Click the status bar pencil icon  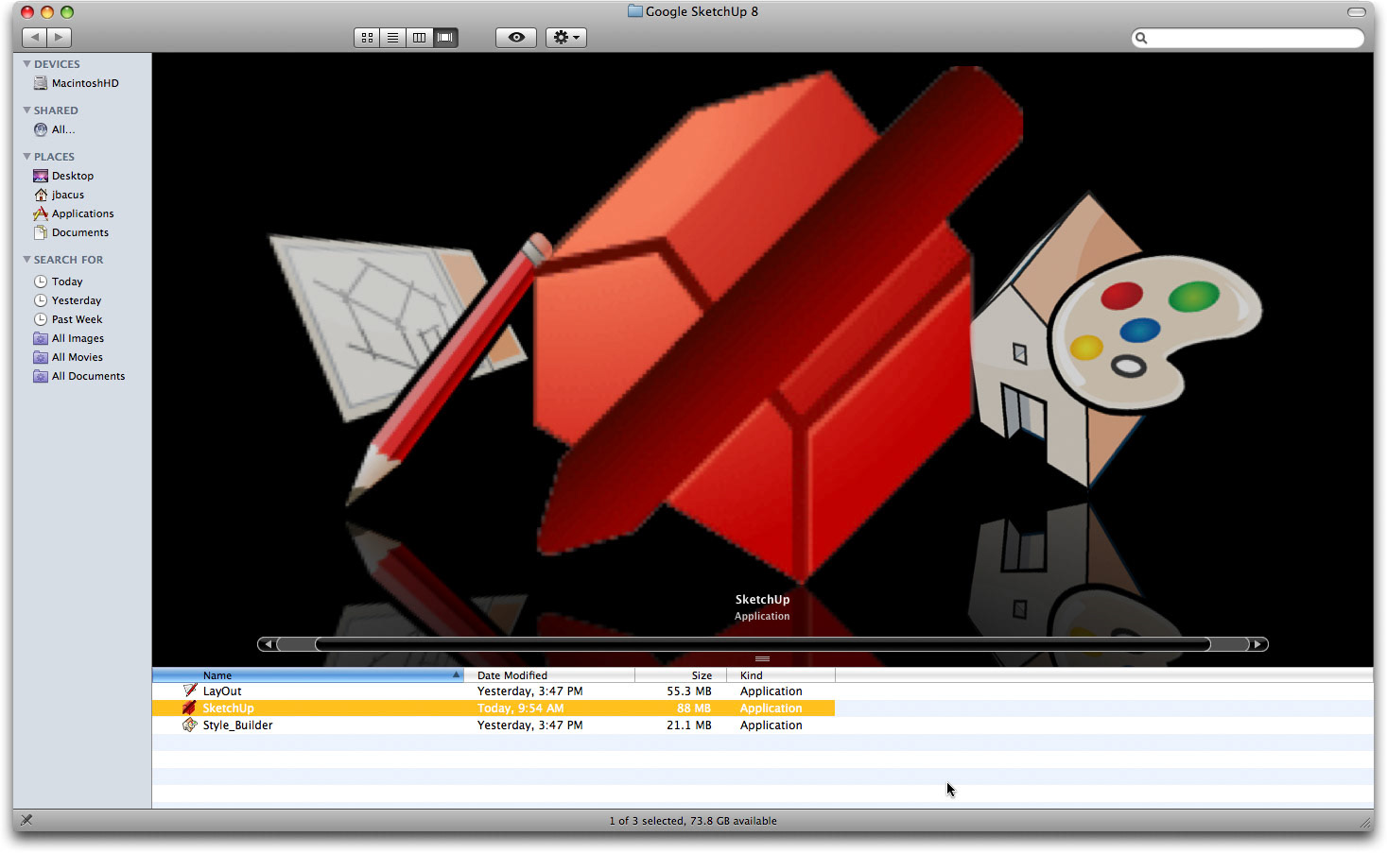pos(26,820)
